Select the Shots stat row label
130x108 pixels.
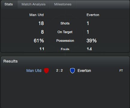(x=65, y=23)
